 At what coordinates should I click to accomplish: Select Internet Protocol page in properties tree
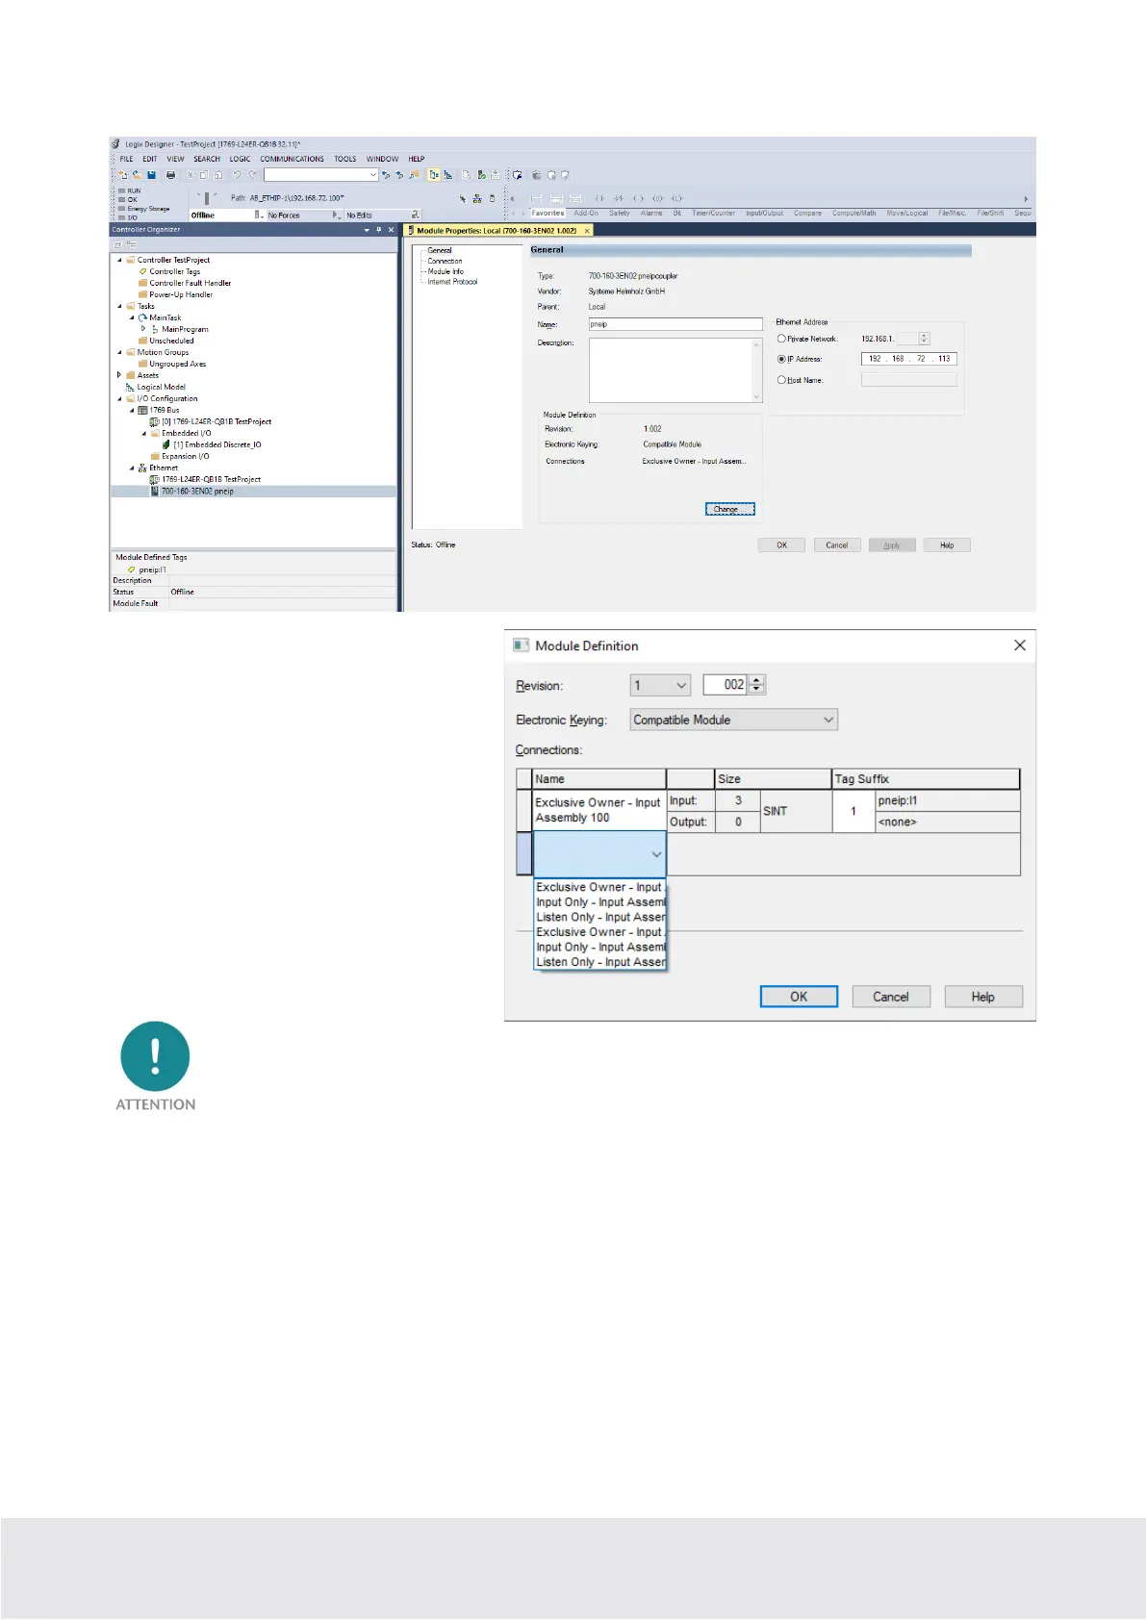point(452,282)
